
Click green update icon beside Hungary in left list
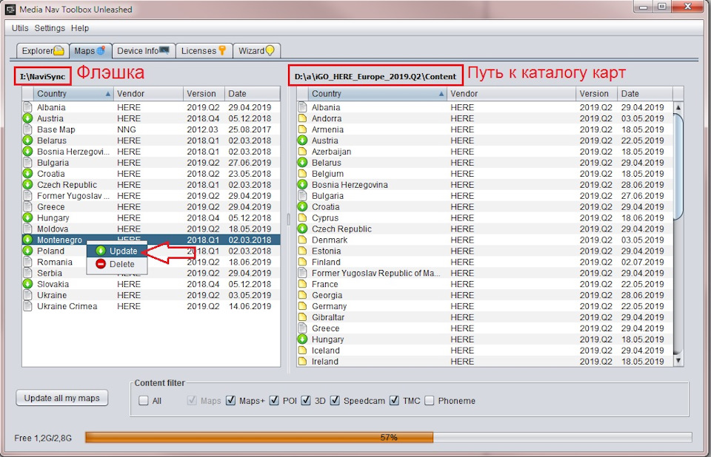[27, 217]
